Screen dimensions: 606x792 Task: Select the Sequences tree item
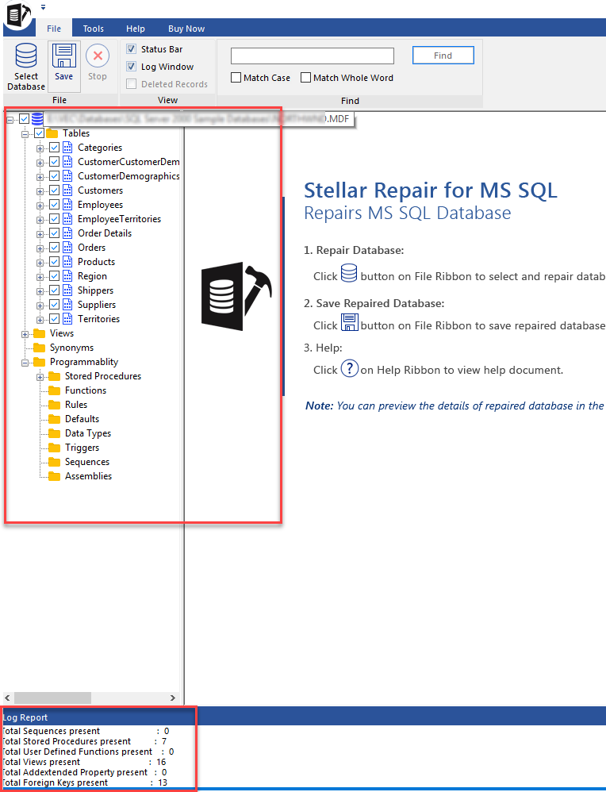pyautogui.click(x=87, y=462)
